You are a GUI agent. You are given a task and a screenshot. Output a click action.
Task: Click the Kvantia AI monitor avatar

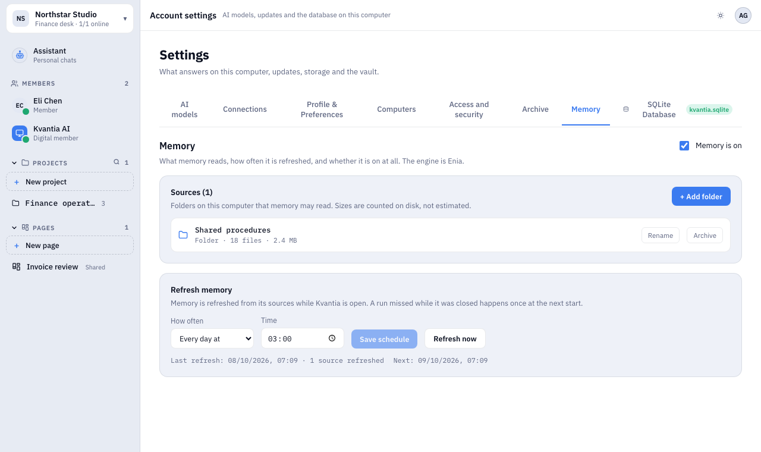coord(20,133)
